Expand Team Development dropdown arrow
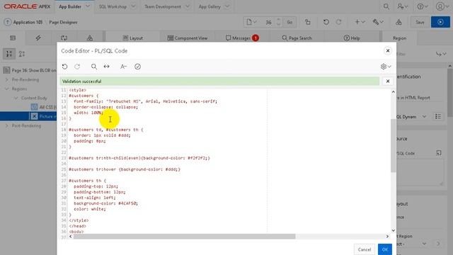Screen dimensions: 453x255 pyautogui.click(x=188, y=6)
